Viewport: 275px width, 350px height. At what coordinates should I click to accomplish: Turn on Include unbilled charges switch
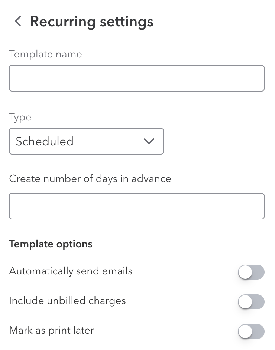251,302
